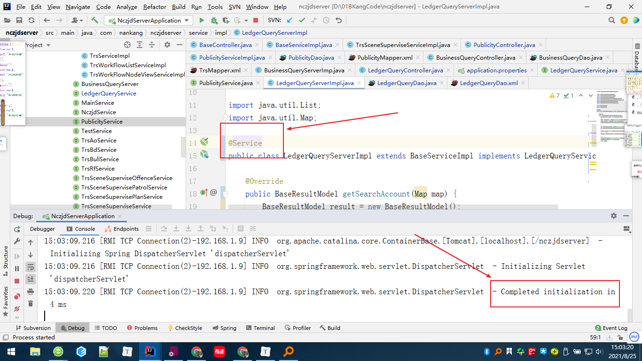The image size is (642, 361).
Task: Open the Endpoints tab
Action: (x=122, y=229)
